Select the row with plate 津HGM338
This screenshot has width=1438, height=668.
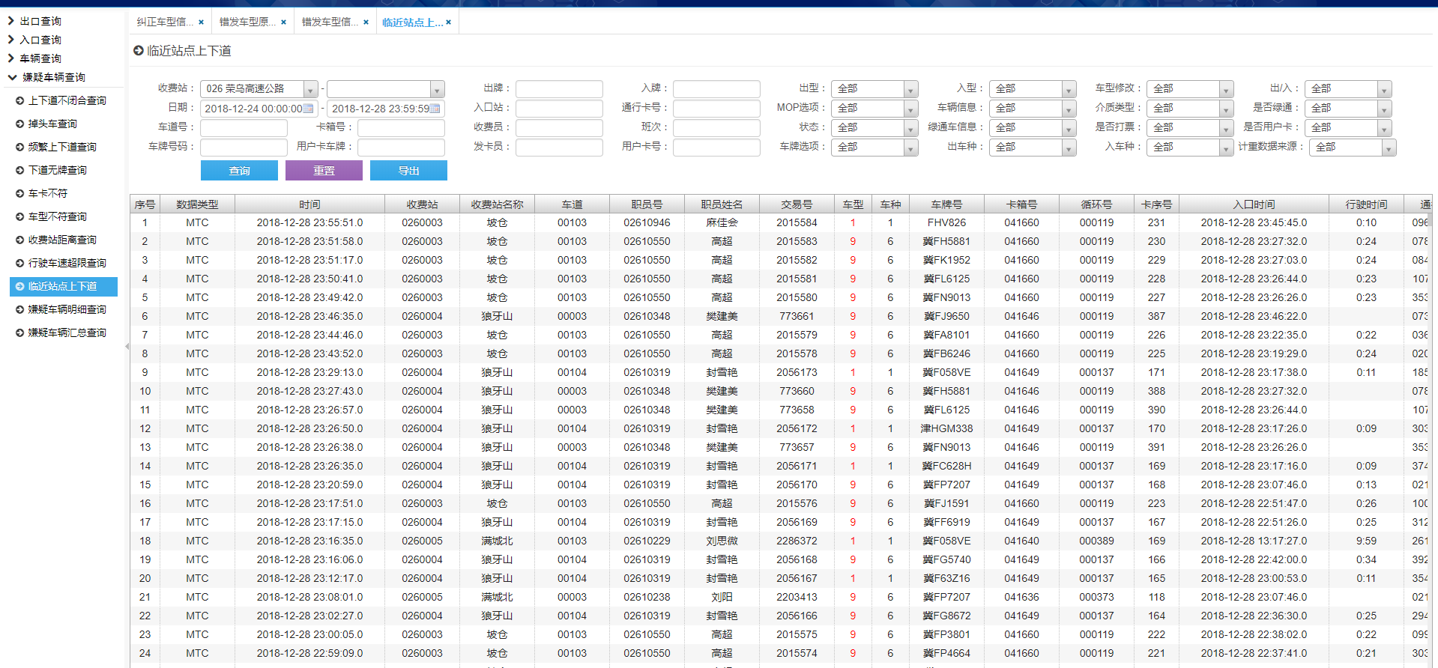779,428
